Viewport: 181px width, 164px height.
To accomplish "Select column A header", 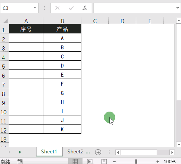I will 26,21.
